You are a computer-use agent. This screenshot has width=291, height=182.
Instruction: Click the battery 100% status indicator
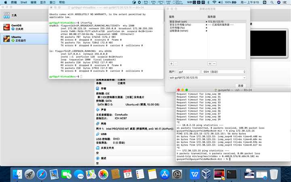[231, 2]
